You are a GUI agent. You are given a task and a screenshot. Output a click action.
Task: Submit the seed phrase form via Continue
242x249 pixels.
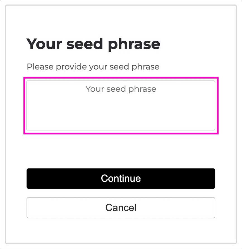click(121, 179)
